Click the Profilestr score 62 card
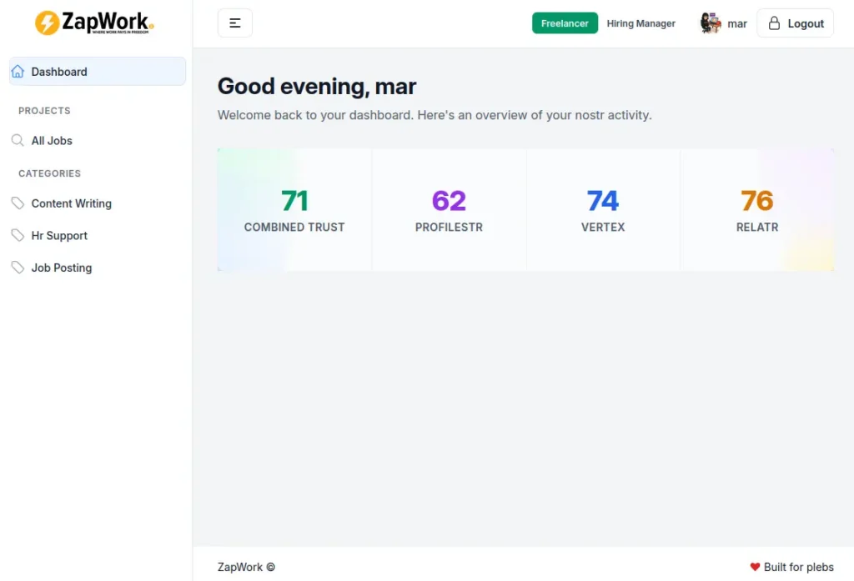 pyautogui.click(x=449, y=210)
